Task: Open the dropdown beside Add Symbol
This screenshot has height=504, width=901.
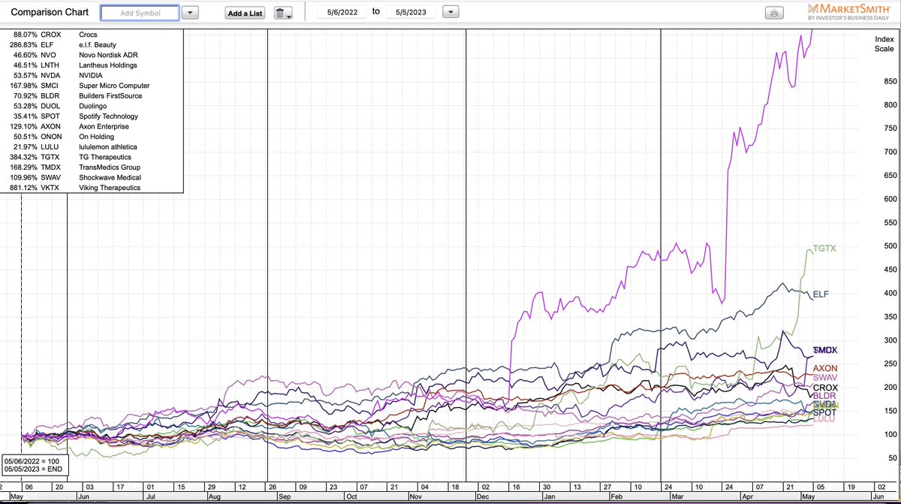Action: [x=191, y=13]
